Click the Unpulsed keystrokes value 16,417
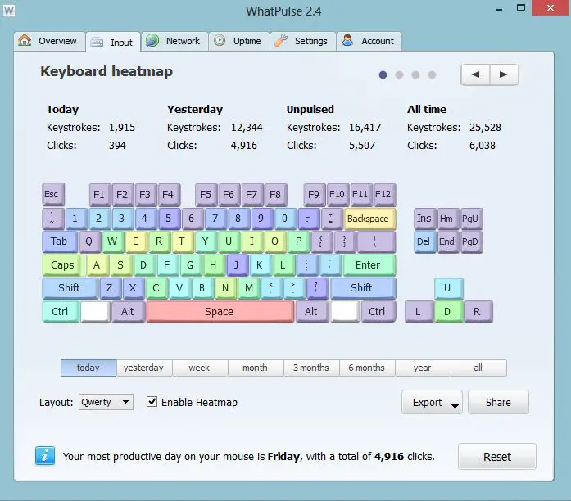 coord(365,128)
